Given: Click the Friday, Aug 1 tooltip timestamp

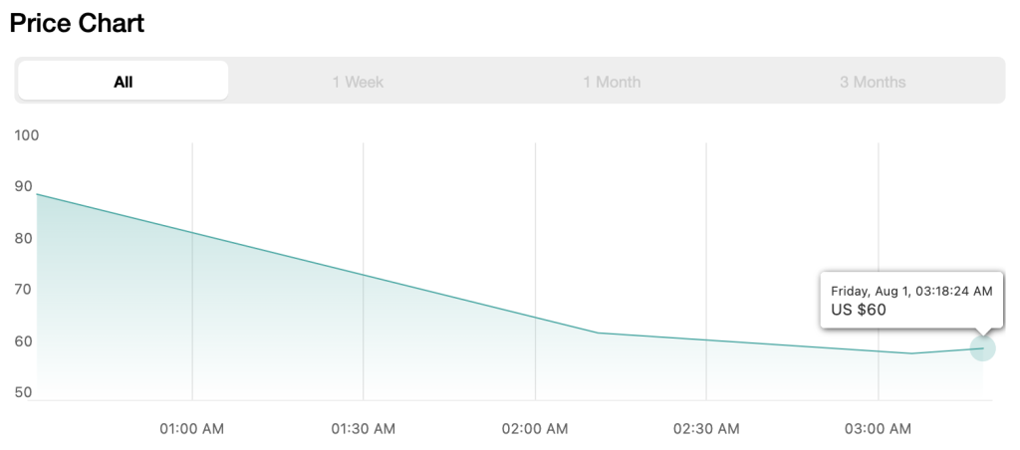Looking at the screenshot, I should click(912, 291).
